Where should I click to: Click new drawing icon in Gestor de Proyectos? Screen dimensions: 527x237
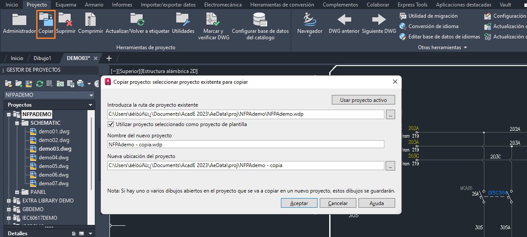coord(29,83)
